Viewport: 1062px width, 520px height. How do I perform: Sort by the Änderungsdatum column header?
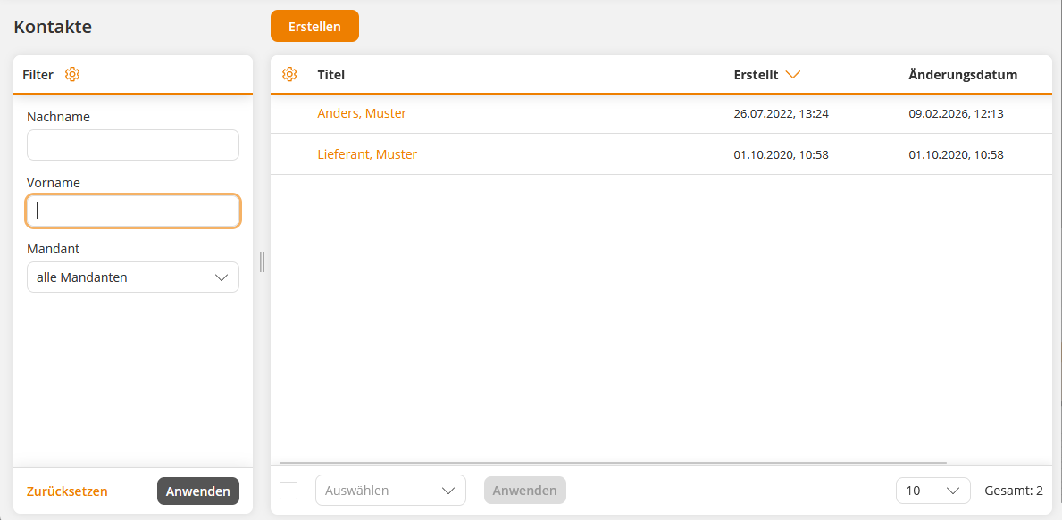point(963,75)
